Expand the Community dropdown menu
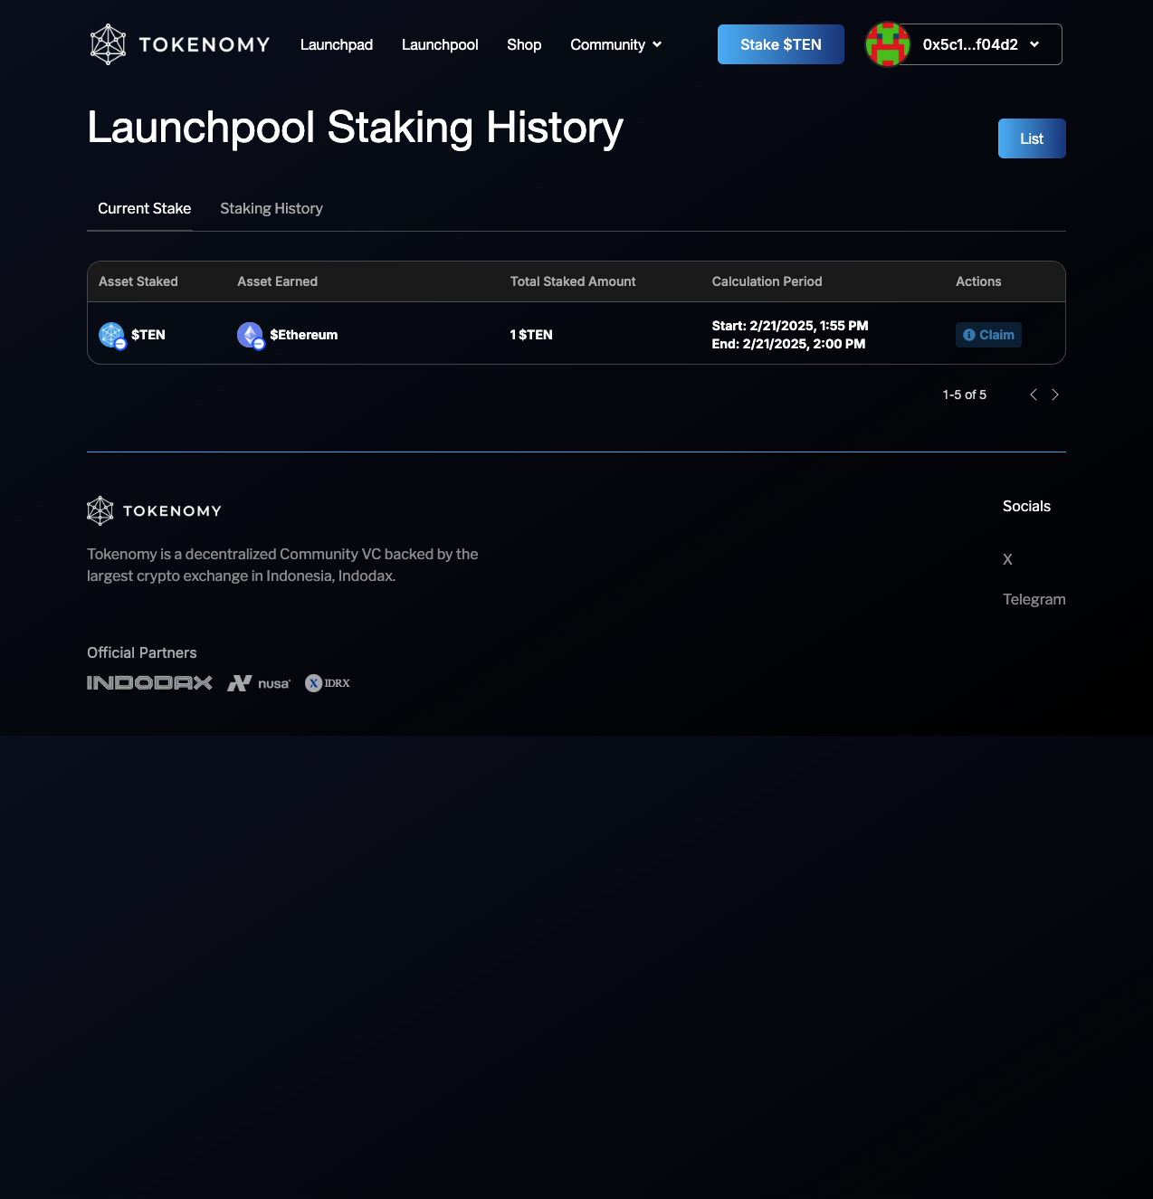Image resolution: width=1153 pixels, height=1199 pixels. click(615, 44)
